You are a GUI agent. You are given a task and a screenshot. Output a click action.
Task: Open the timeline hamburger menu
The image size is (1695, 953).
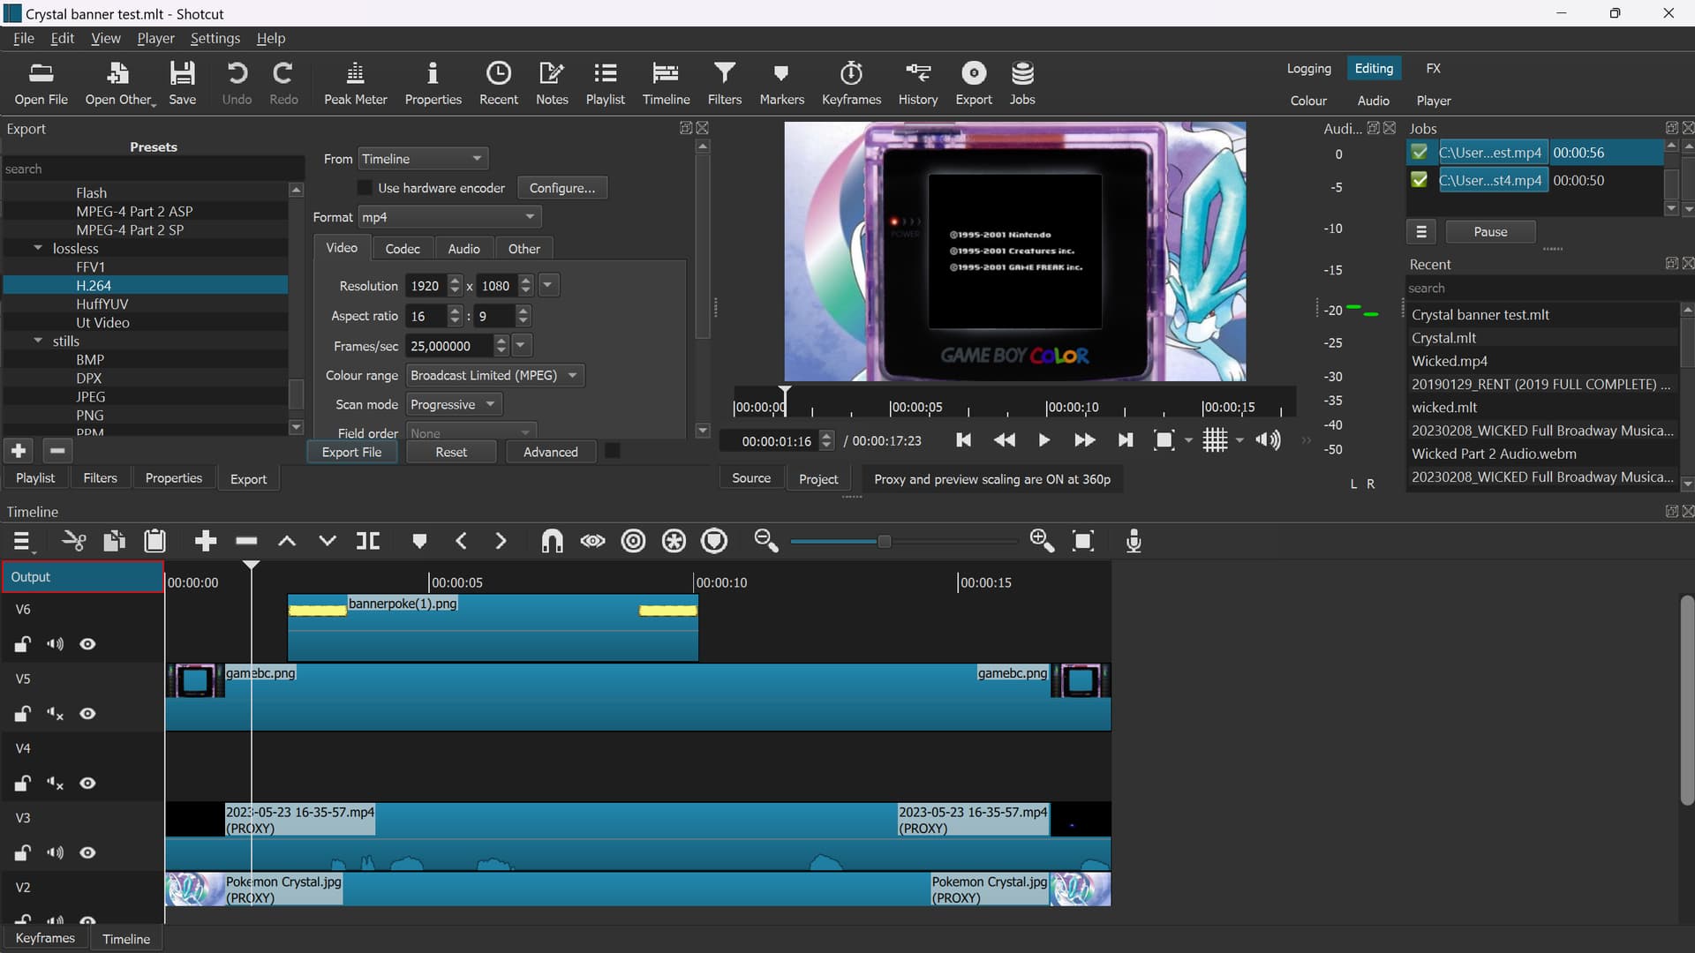click(x=22, y=541)
